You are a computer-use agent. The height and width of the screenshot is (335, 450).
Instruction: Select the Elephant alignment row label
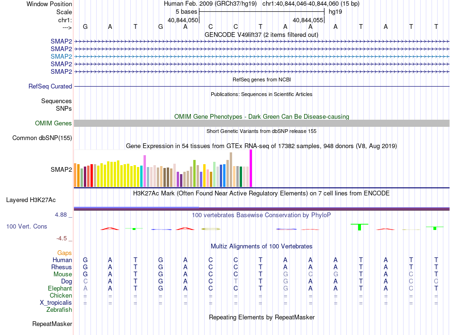60,288
